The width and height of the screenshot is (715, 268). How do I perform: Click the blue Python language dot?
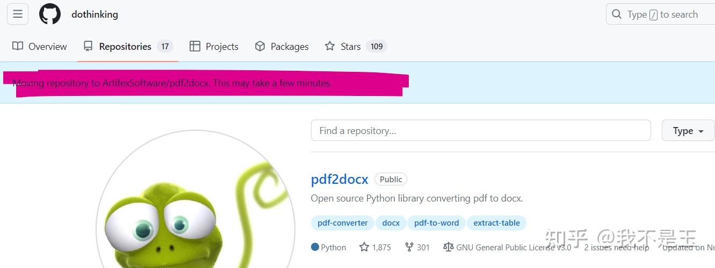tap(315, 247)
